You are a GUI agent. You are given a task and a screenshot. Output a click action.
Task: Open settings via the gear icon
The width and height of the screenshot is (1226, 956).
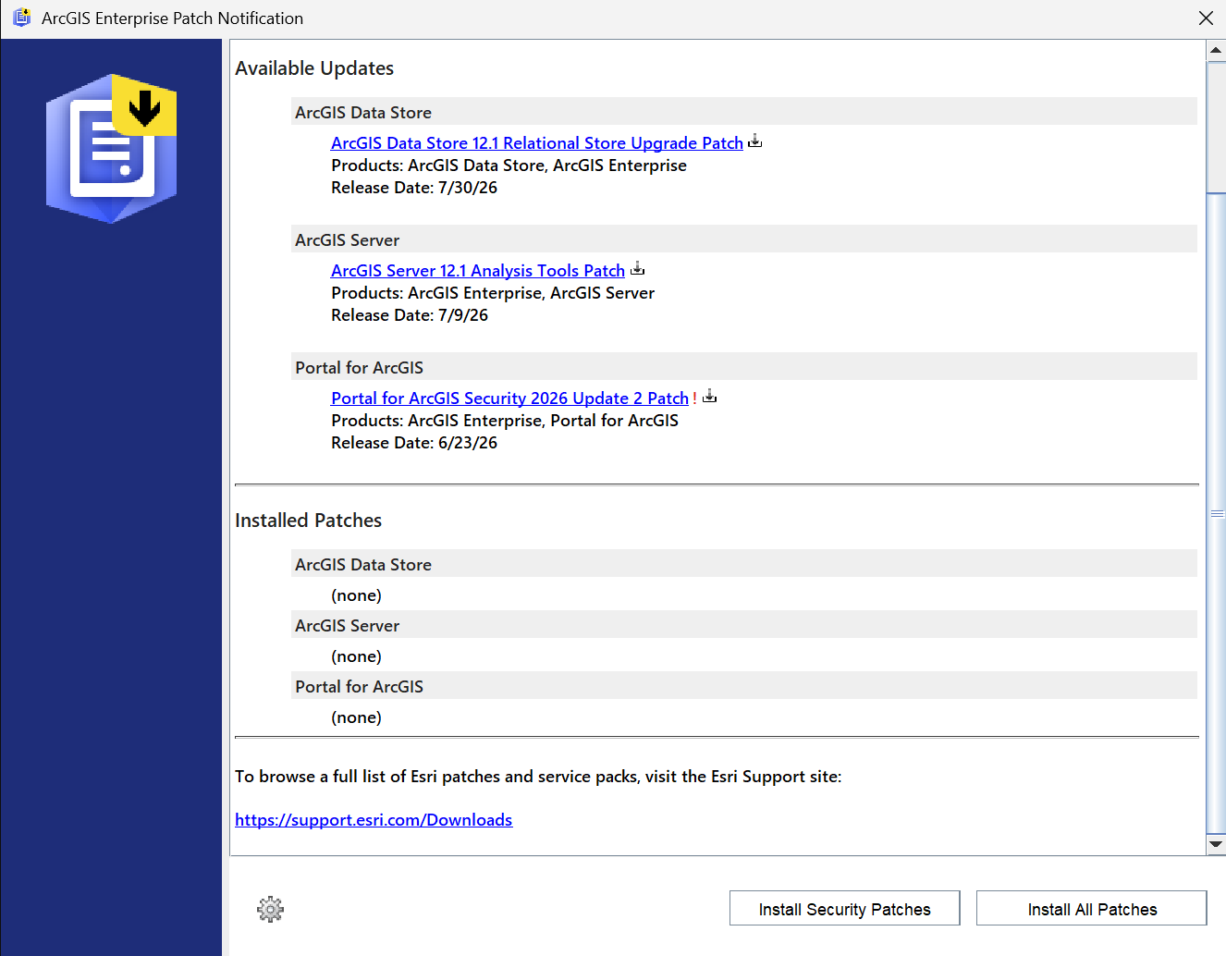[x=270, y=910]
